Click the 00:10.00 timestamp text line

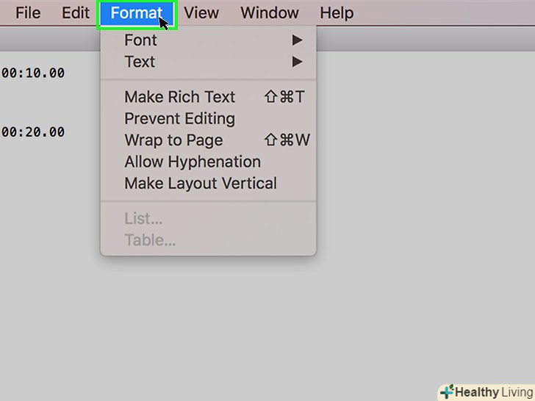click(33, 73)
